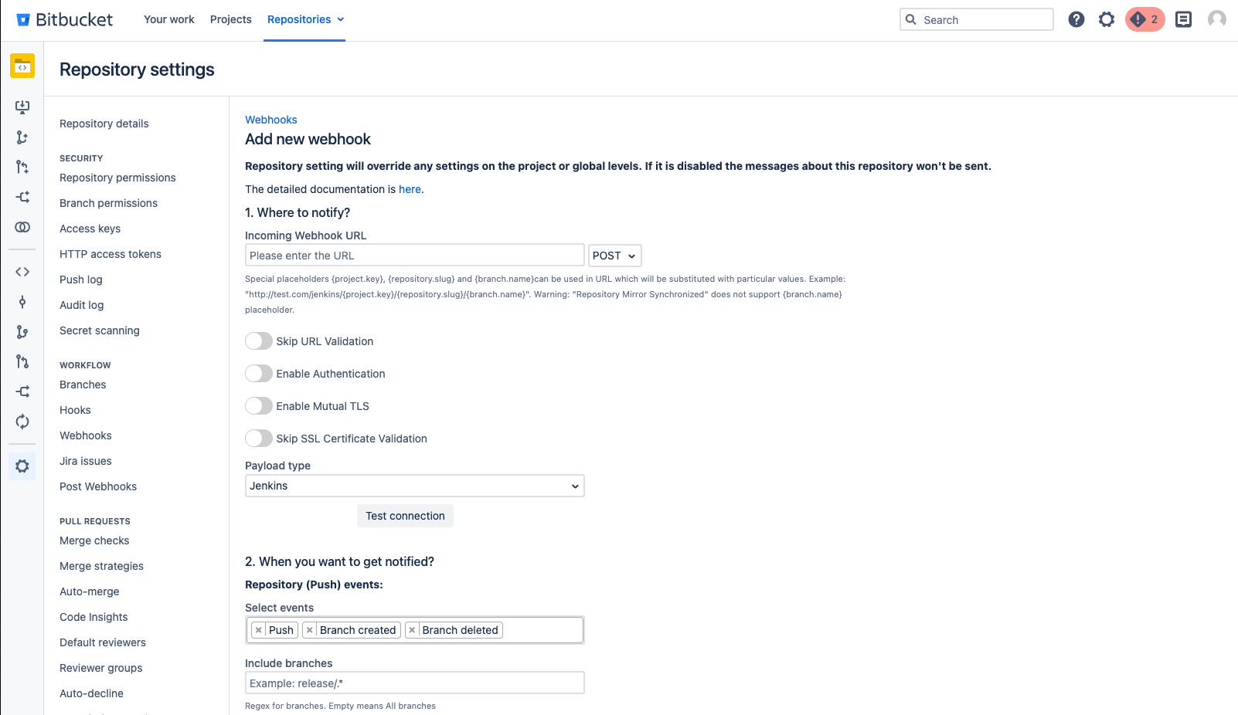Expand the Repositories navigation dropdown
Viewport: 1238px width, 715px height.
coord(305,19)
